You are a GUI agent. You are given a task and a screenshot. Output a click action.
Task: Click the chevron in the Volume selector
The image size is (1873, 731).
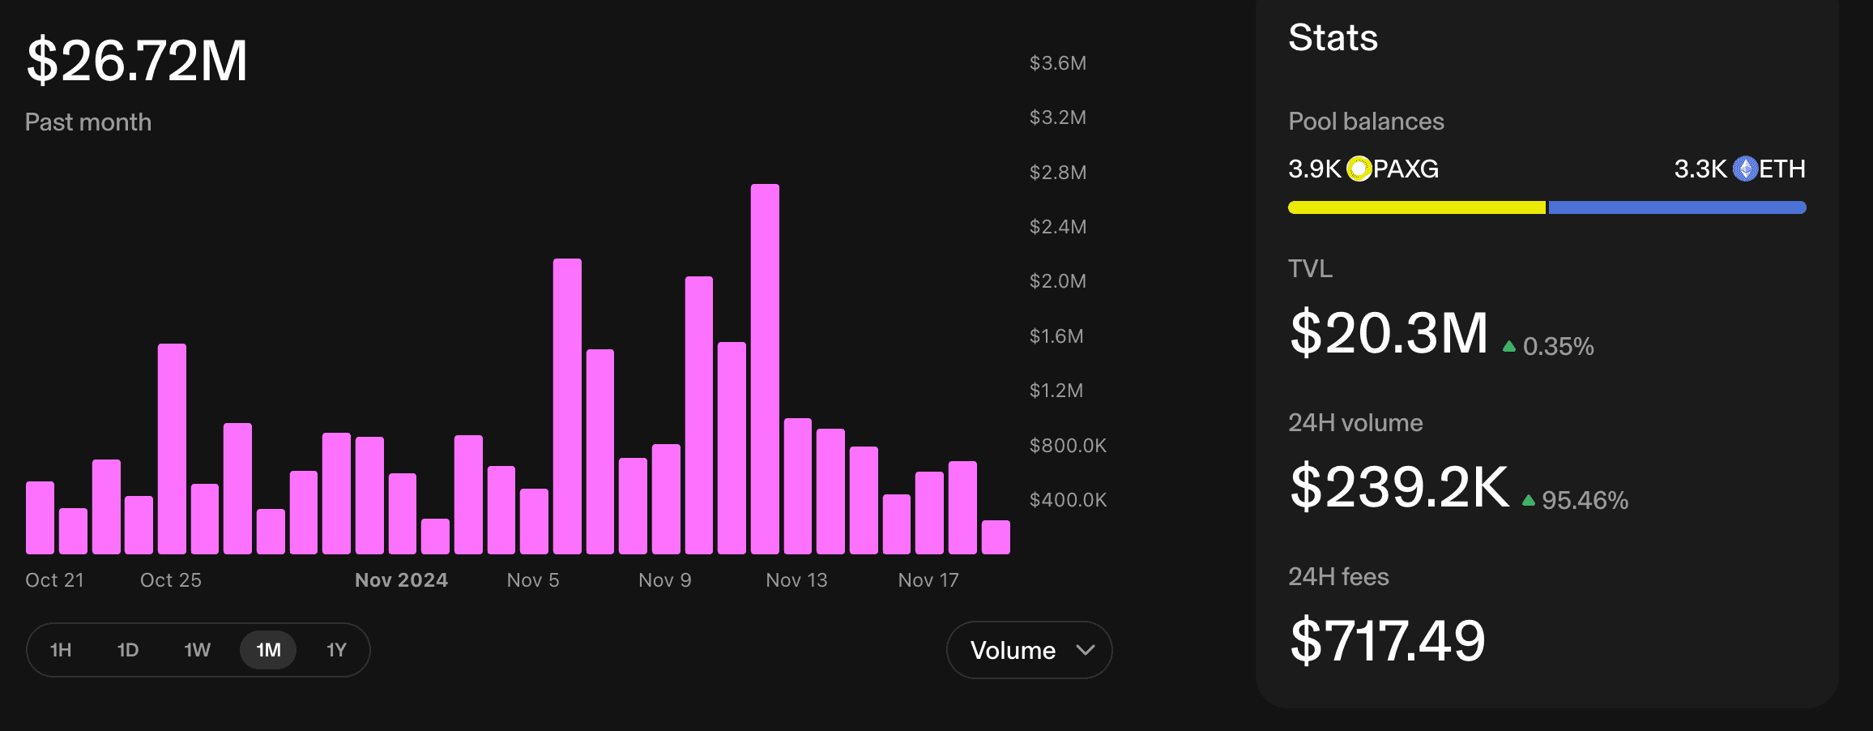tap(1085, 650)
